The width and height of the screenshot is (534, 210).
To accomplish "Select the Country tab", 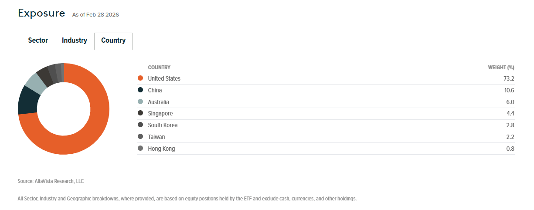I will (113, 41).
